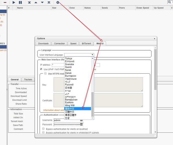Click the decrease queue priority down arrow
The width and height of the screenshot is (173, 145).
click(42, 2)
